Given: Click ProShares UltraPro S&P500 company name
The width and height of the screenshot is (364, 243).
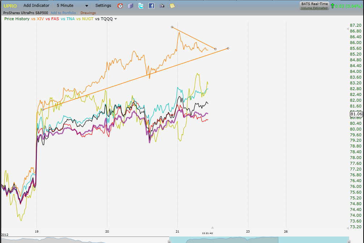Looking at the screenshot, I should (26, 13).
